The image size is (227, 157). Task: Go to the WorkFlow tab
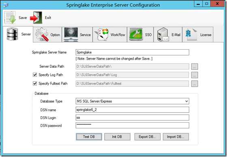pos(110,35)
